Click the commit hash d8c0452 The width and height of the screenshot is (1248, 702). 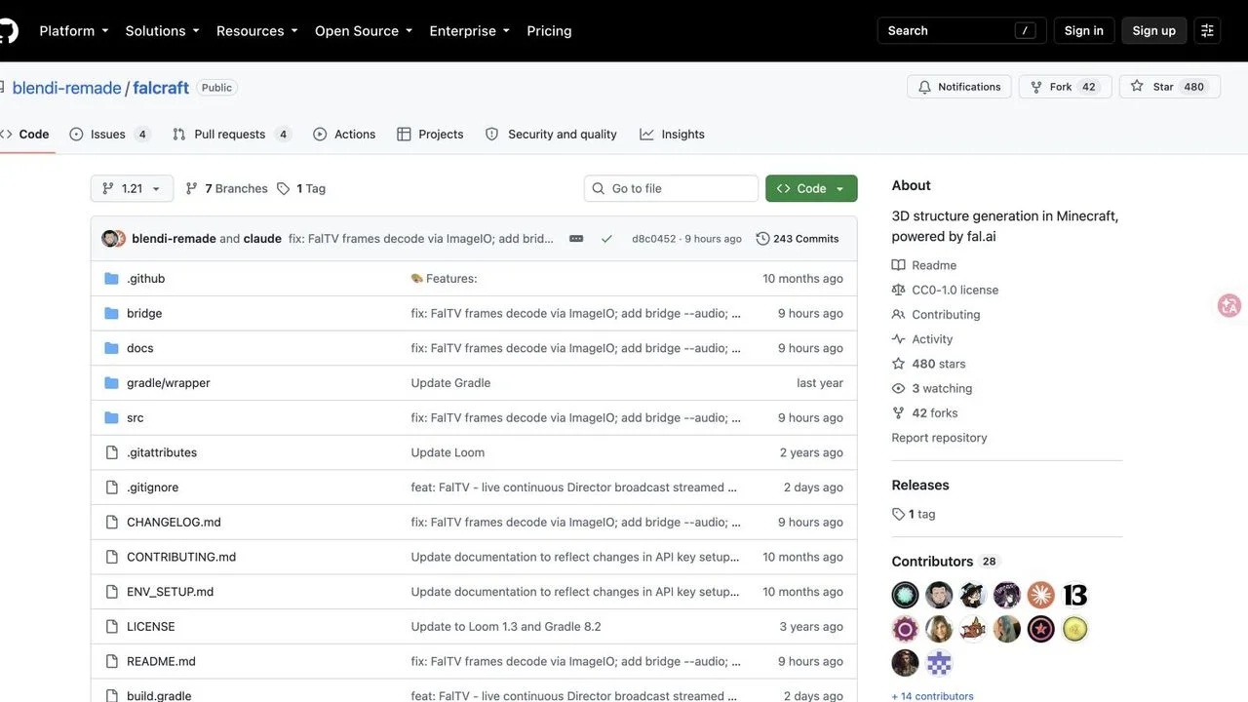coord(653,239)
